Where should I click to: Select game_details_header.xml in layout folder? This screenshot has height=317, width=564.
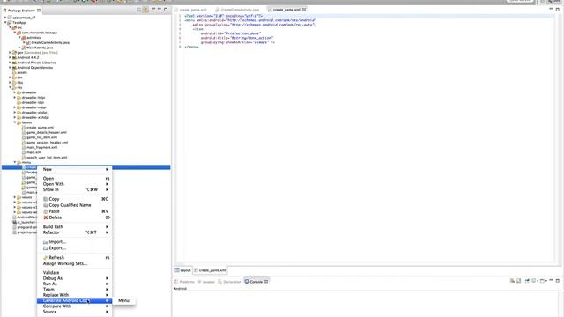click(47, 133)
